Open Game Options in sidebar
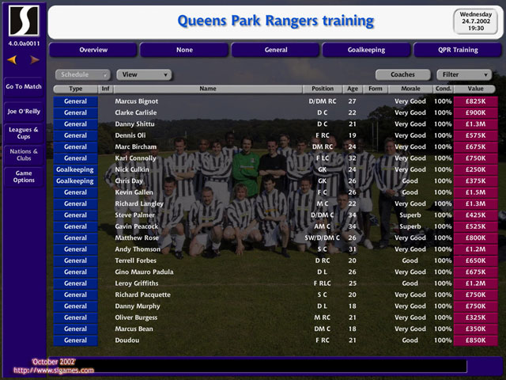Viewport: 506px width, 380px height. (24, 177)
